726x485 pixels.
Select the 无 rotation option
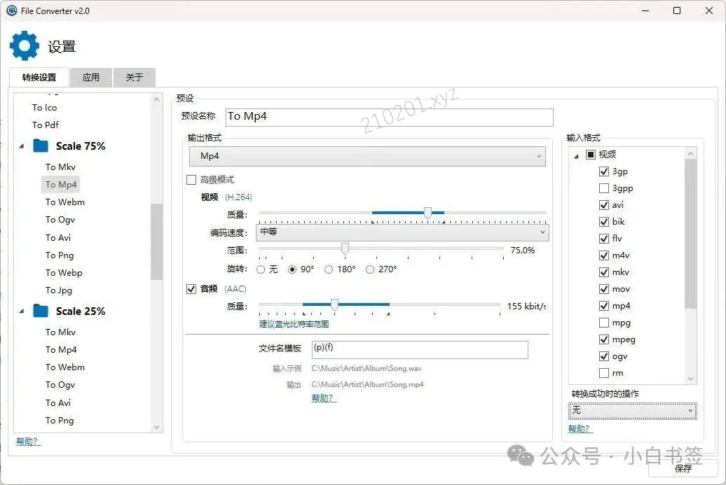point(261,269)
